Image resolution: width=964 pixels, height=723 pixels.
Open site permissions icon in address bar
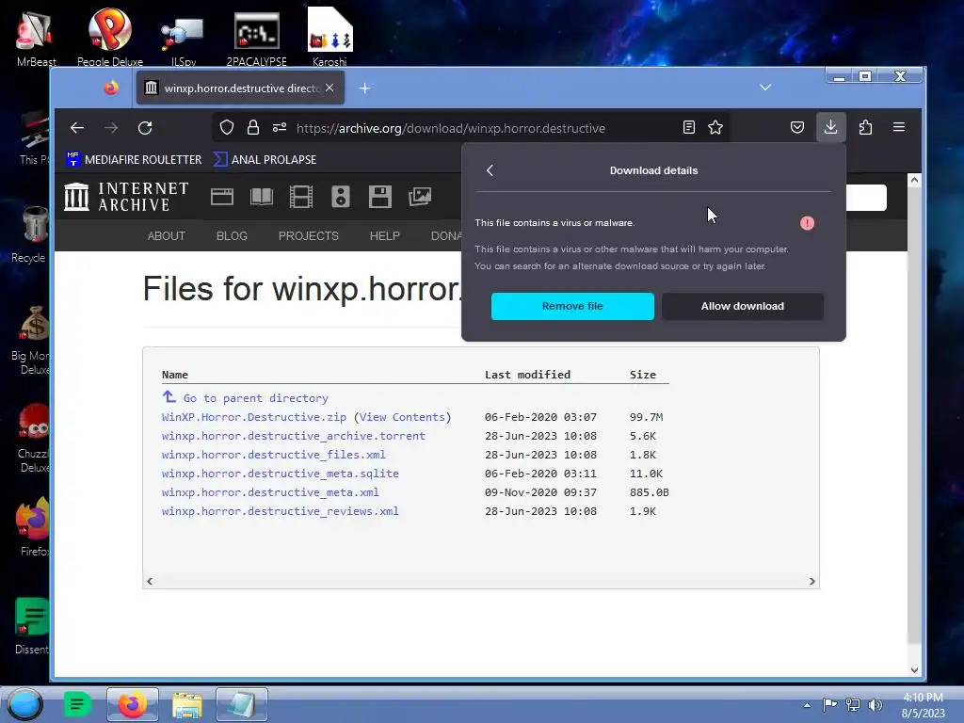pyautogui.click(x=280, y=127)
